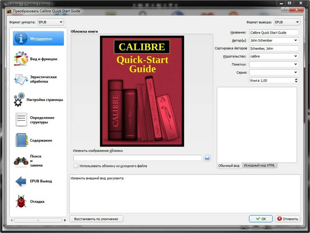Click the help question mark button
Image resolution: width=310 pixels, height=233 pixels.
pos(285,10)
